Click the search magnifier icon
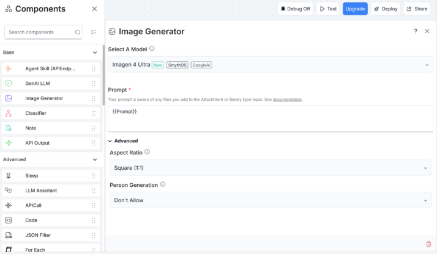Image resolution: width=437 pixels, height=254 pixels. [78, 32]
